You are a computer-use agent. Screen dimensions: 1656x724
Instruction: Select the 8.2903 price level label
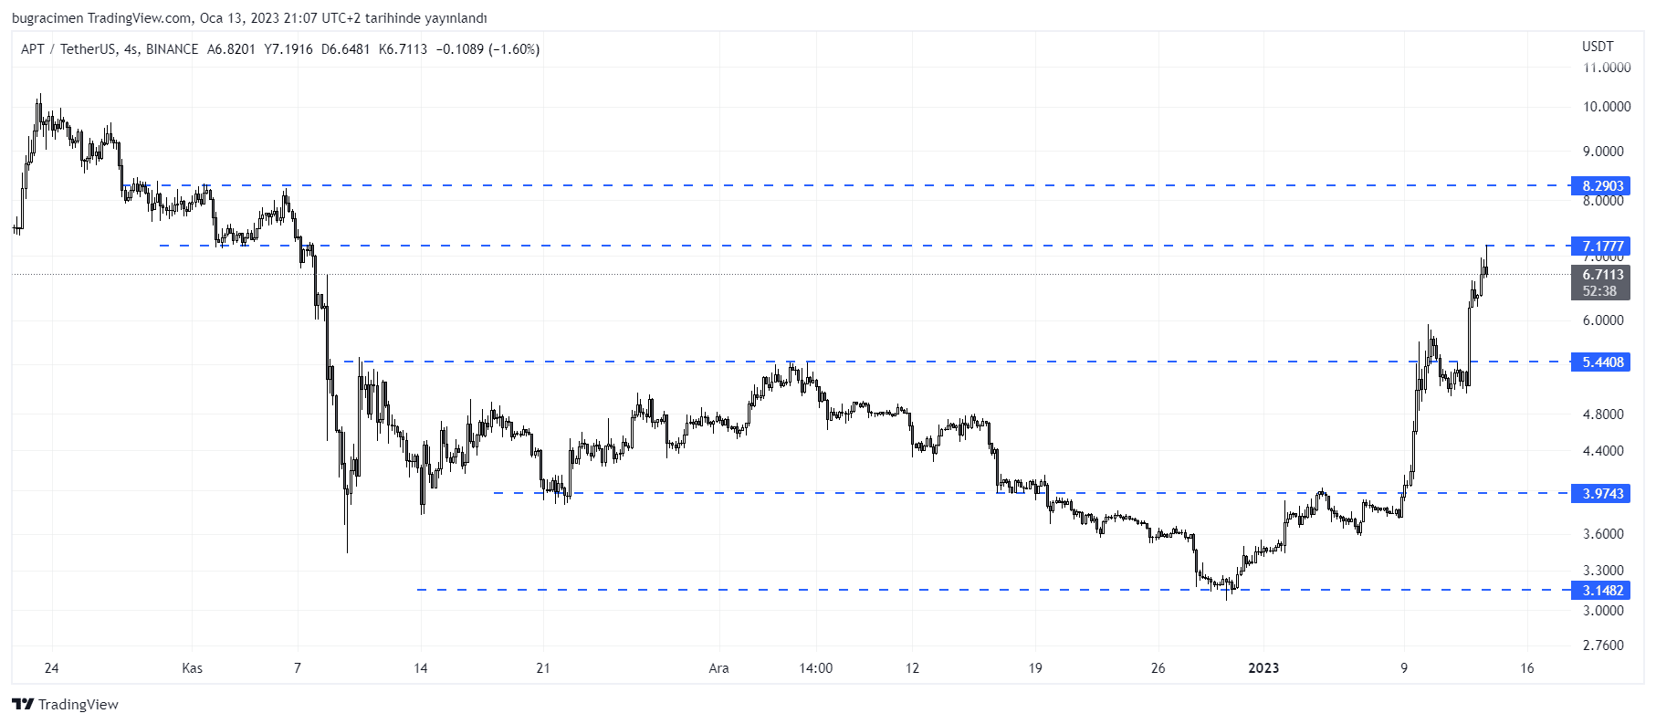(x=1602, y=186)
